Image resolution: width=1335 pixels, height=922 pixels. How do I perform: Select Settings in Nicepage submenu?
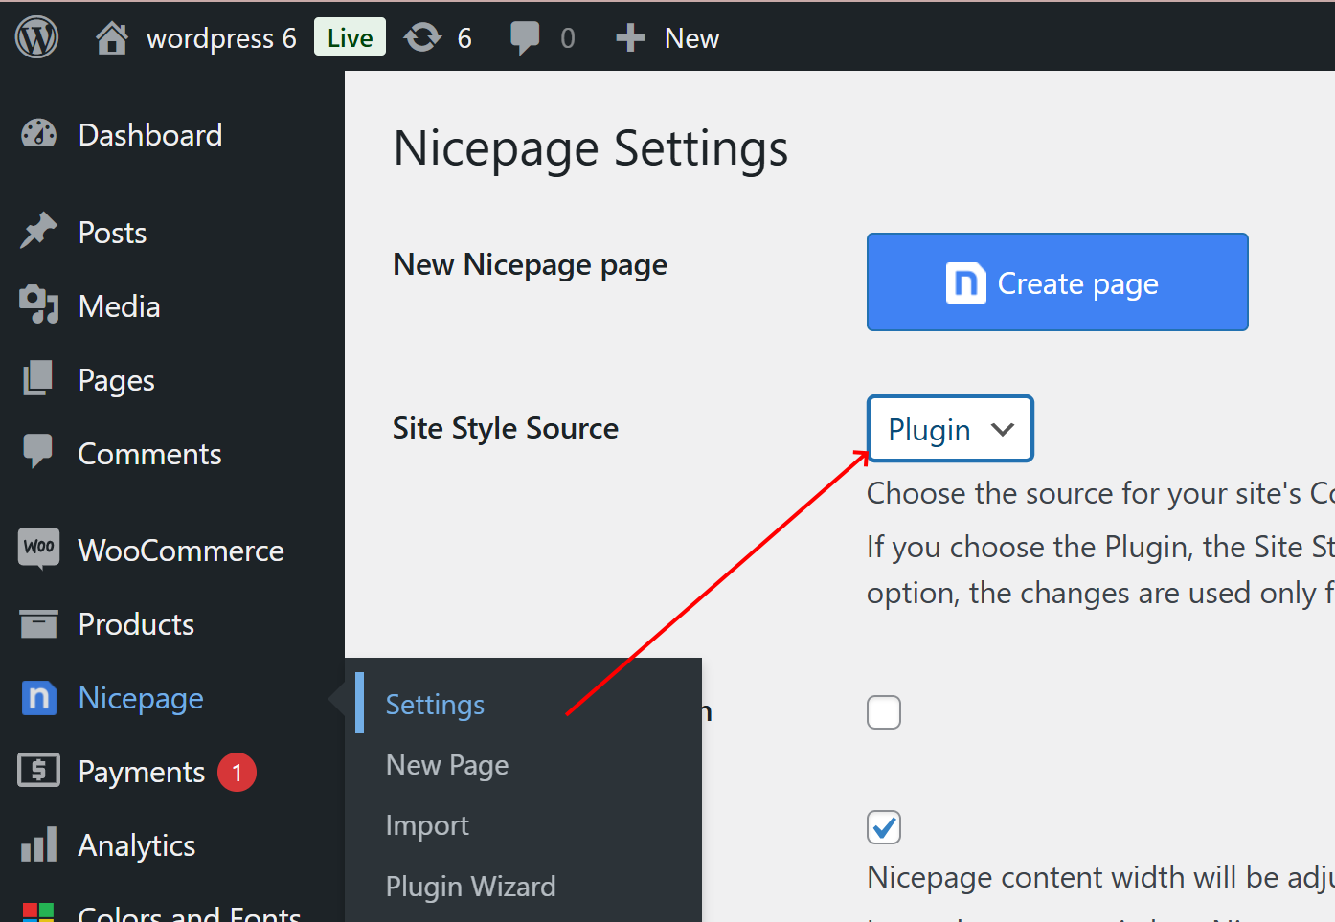435,705
